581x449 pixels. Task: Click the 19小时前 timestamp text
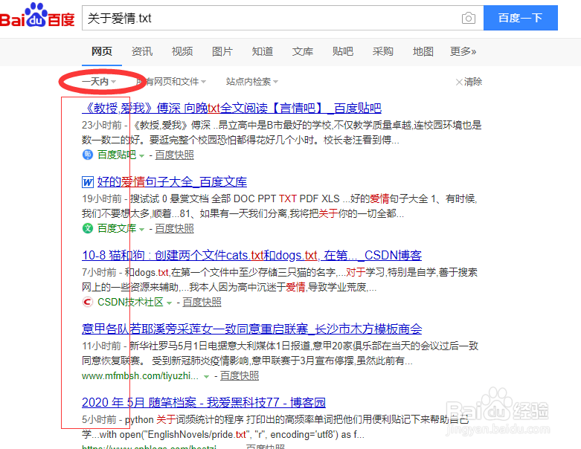[102, 198]
